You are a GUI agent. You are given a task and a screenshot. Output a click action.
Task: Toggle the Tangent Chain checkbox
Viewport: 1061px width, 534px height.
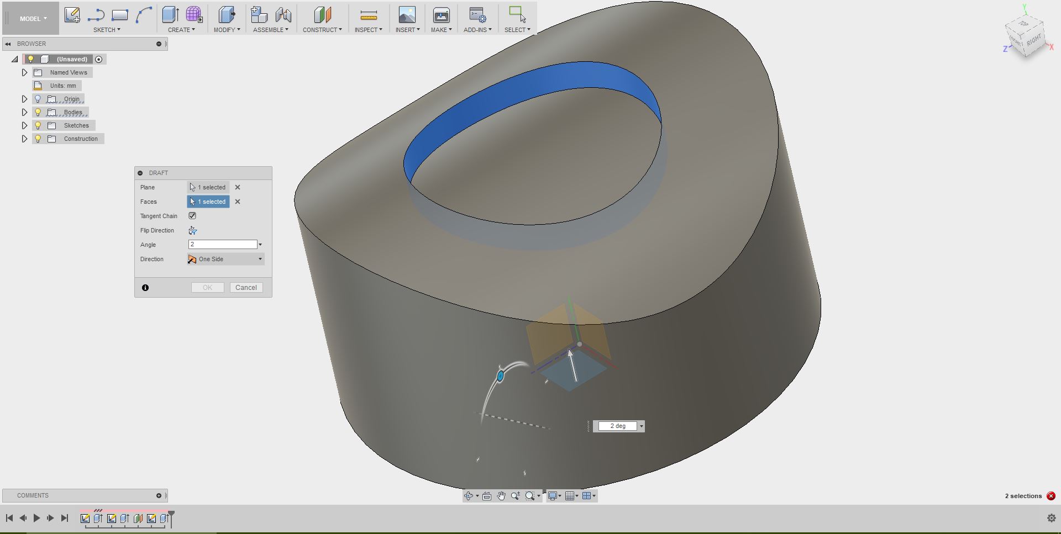pyautogui.click(x=192, y=215)
